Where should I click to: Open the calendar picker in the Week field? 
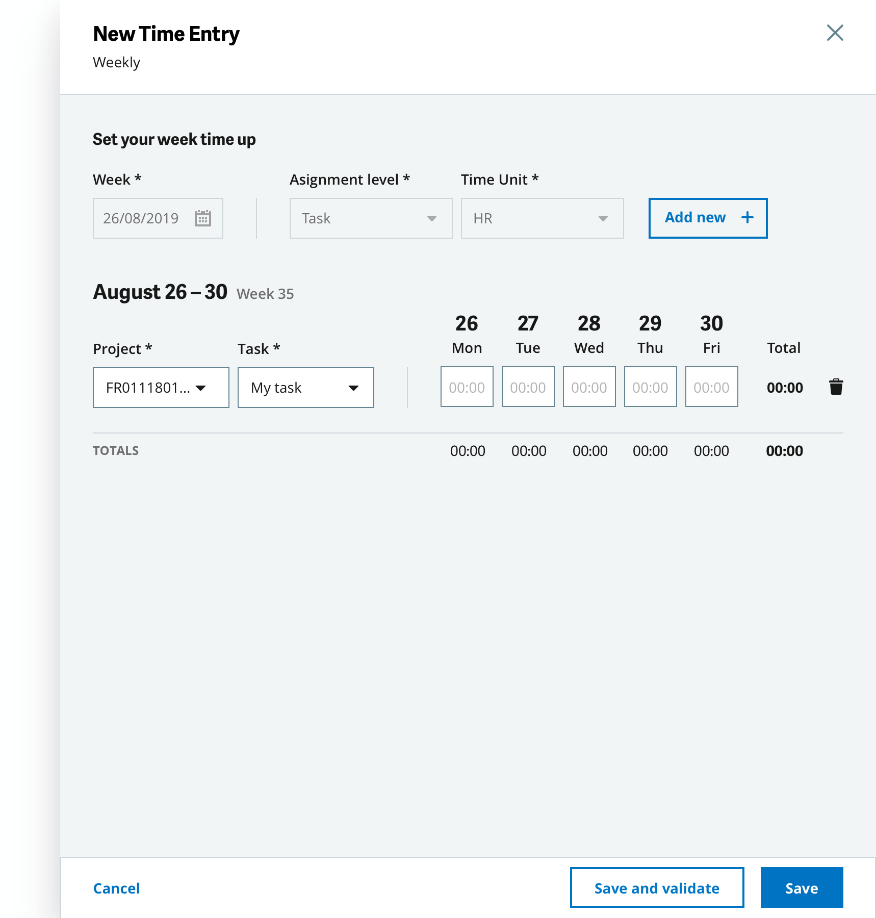[203, 218]
